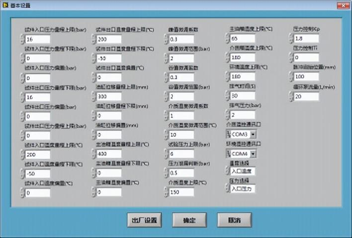
Task: Click stepper of 介质箱温度上限(℃) field
Action: pos(227,58)
